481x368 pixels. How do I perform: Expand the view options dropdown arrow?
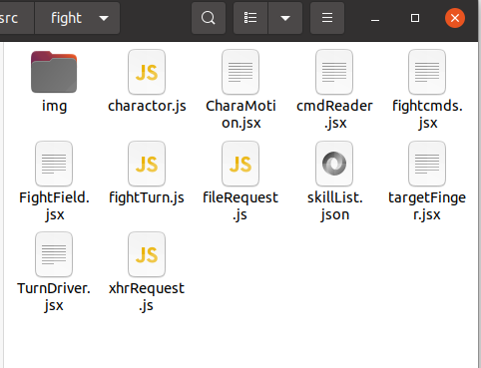click(285, 18)
